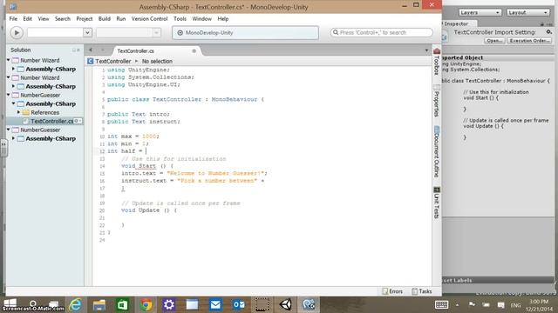Open the Search menu

63,19
